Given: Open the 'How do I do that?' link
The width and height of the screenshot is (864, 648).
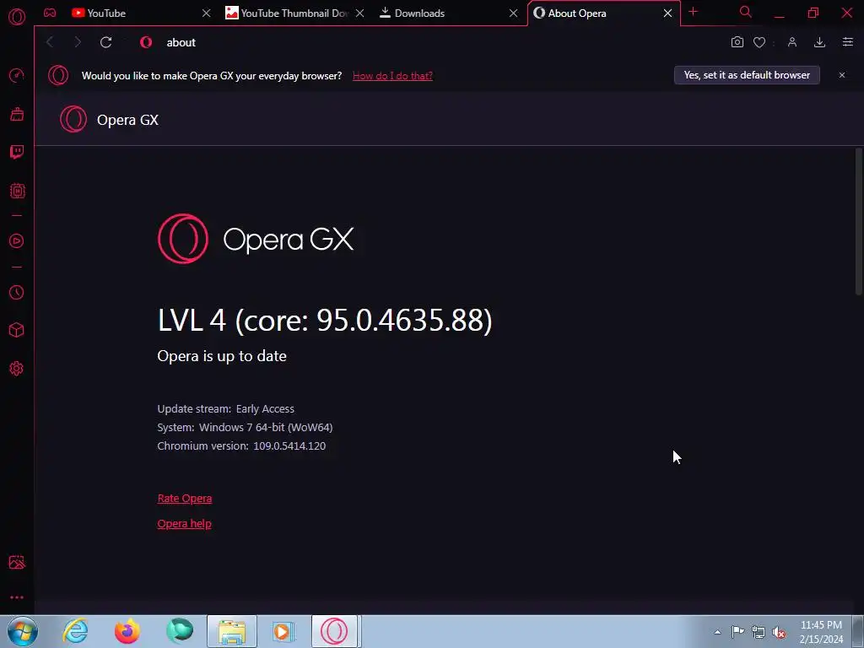Looking at the screenshot, I should click(x=392, y=76).
